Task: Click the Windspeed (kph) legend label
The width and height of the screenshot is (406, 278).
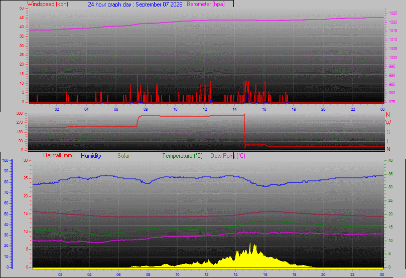Action: (x=47, y=4)
